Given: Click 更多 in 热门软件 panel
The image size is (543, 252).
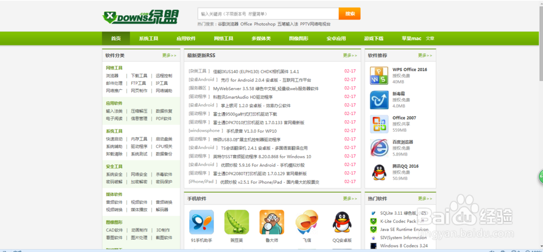Looking at the screenshot, I should [425, 198].
